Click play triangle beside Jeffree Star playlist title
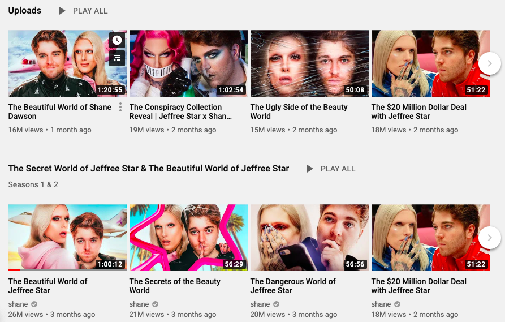The height and width of the screenshot is (322, 505). tap(310, 169)
